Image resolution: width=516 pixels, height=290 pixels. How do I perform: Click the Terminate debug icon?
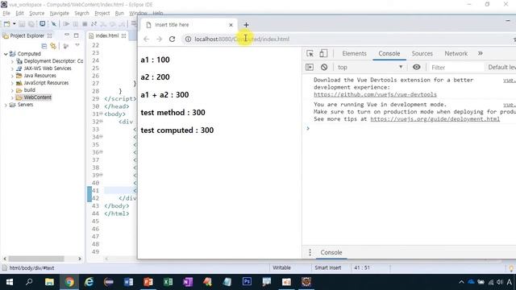click(85, 24)
